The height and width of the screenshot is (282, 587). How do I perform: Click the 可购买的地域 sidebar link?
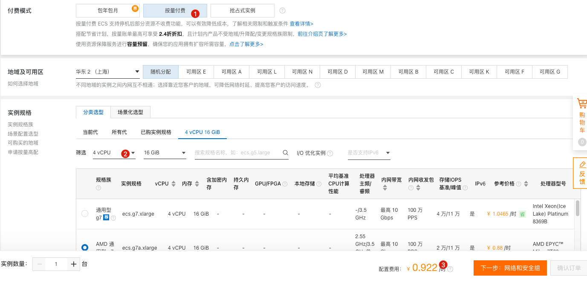23,143
